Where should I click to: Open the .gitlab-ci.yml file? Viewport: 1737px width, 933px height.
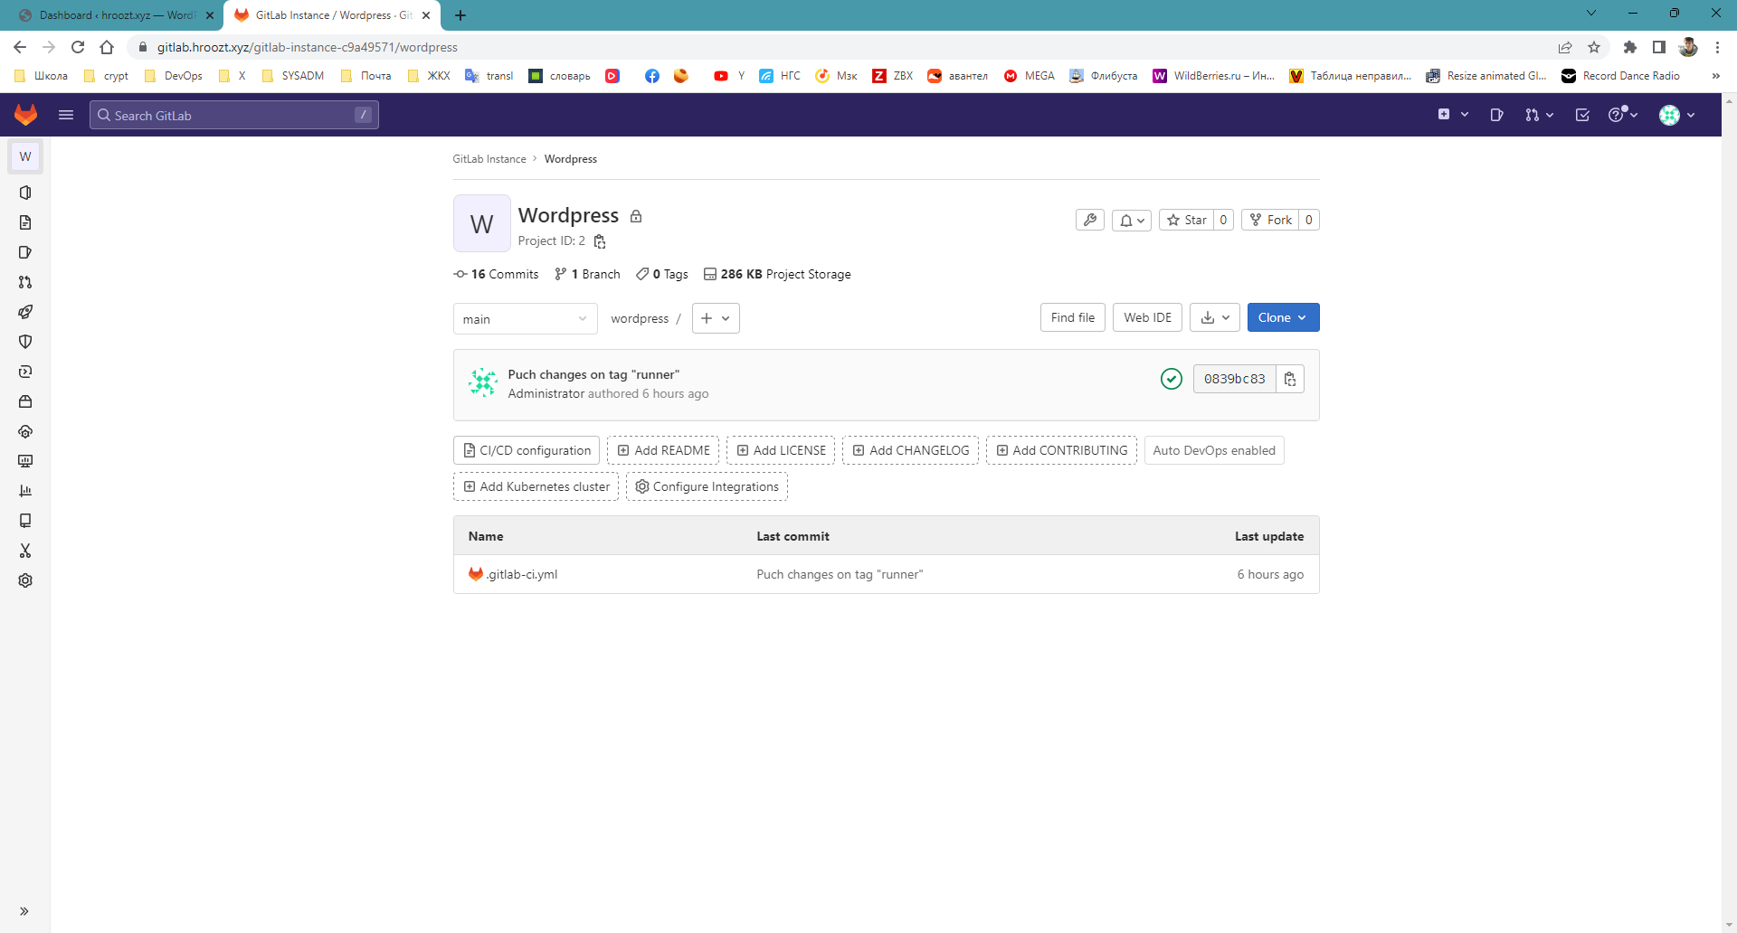tap(522, 574)
